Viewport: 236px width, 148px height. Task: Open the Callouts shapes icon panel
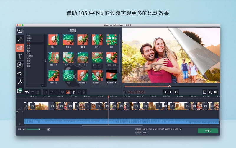(20, 73)
